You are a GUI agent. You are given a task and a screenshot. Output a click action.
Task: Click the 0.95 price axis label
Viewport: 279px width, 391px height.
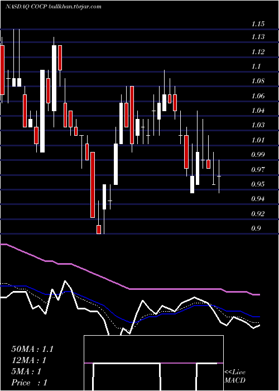point(258,184)
